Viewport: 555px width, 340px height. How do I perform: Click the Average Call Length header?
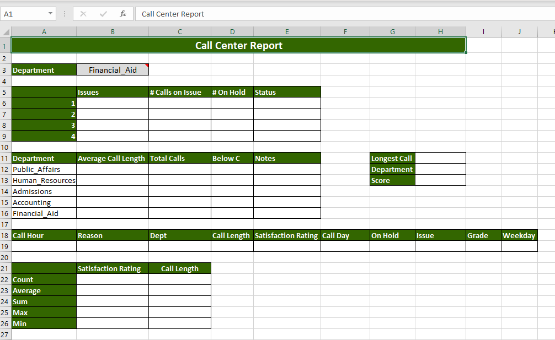[x=113, y=158]
